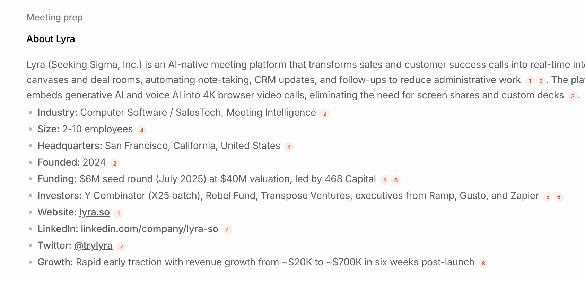This screenshot has height=282, width=585.
Task: Click citation 8 on Growth line
Action: (483, 263)
